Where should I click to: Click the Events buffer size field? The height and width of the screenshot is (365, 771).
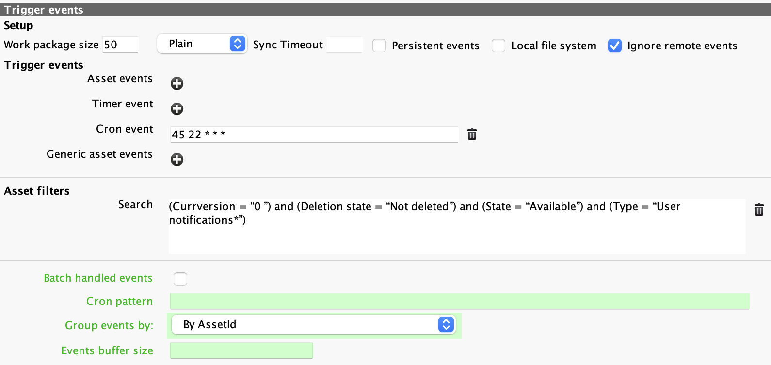click(241, 350)
